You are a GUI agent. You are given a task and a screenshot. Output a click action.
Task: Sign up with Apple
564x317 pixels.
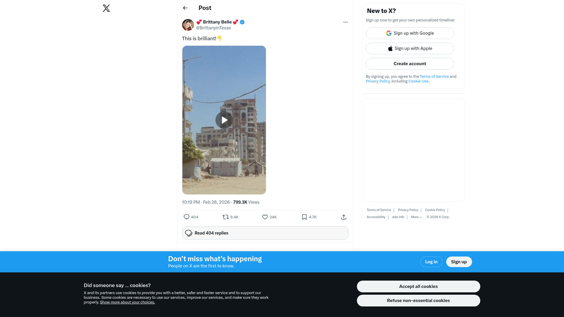(410, 48)
